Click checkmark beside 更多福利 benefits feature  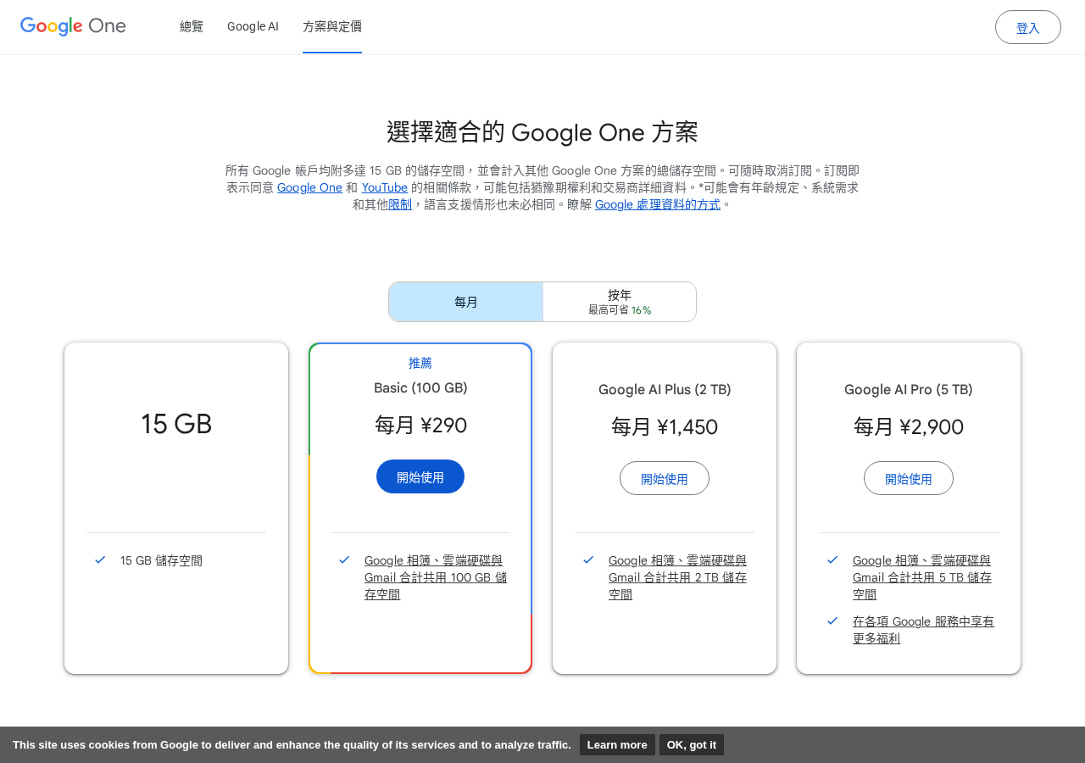832,621
